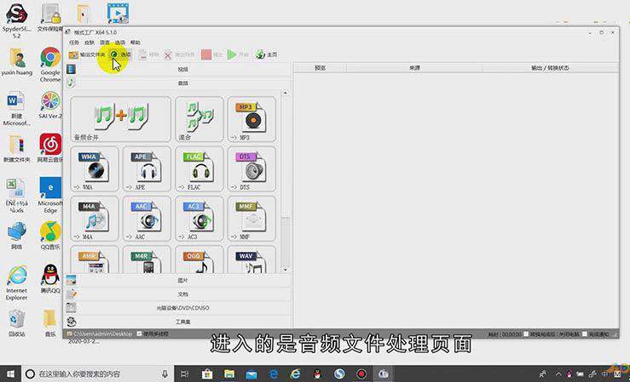The width and height of the screenshot is (630, 382).
Task: Open the QQ音乐 desktop shortcut
Action: 50,236
